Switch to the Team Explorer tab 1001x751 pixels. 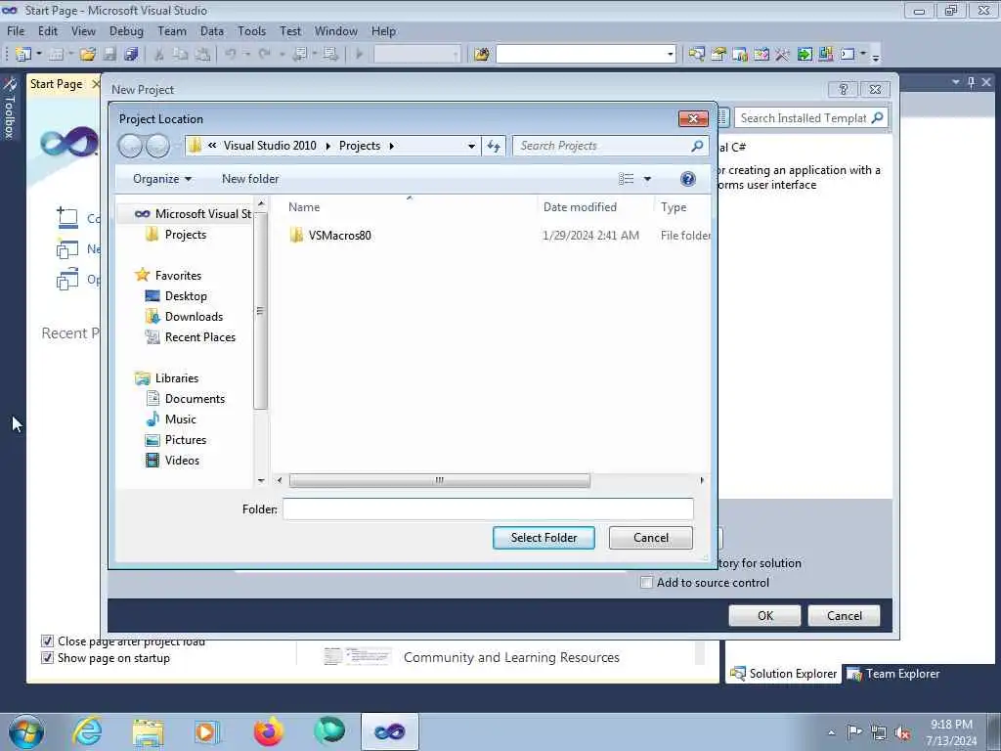click(x=893, y=674)
